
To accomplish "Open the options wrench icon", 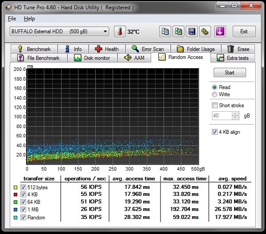I will click(205, 31).
